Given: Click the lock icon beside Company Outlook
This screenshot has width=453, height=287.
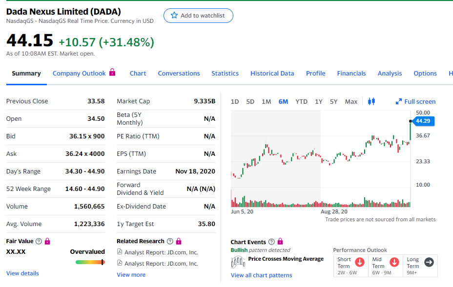Looking at the screenshot, I should 112,73.
